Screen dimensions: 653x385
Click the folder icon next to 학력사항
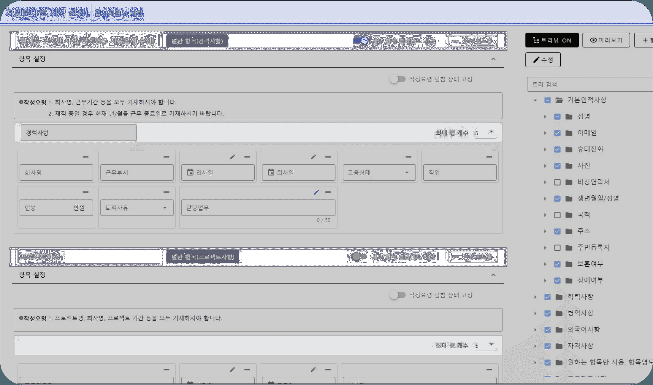click(559, 297)
